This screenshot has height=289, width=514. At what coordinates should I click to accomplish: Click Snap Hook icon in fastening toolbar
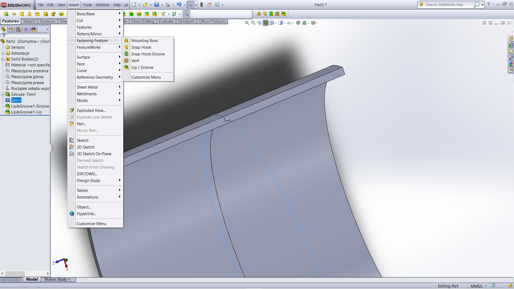(265, 14)
